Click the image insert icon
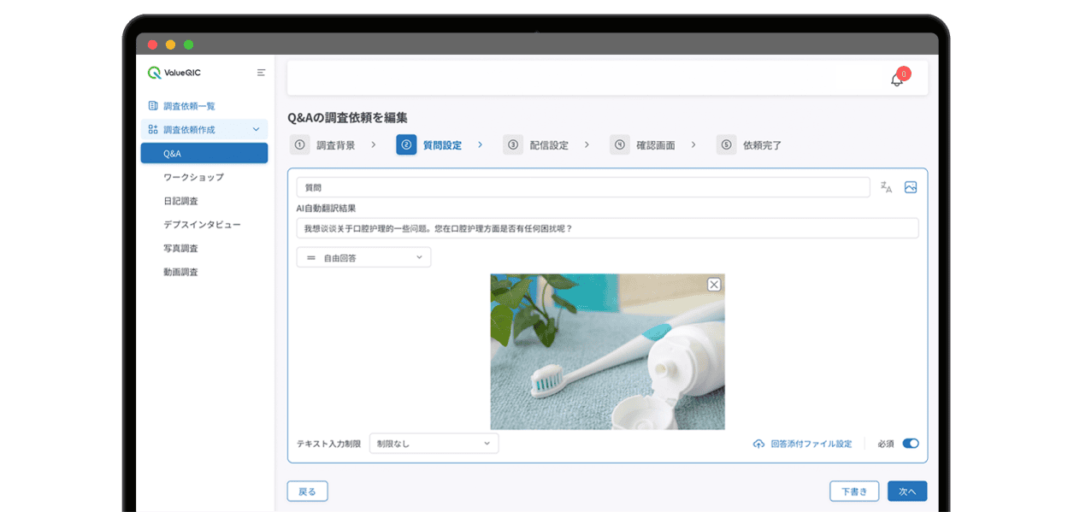Image resolution: width=1074 pixels, height=512 pixels. click(911, 187)
